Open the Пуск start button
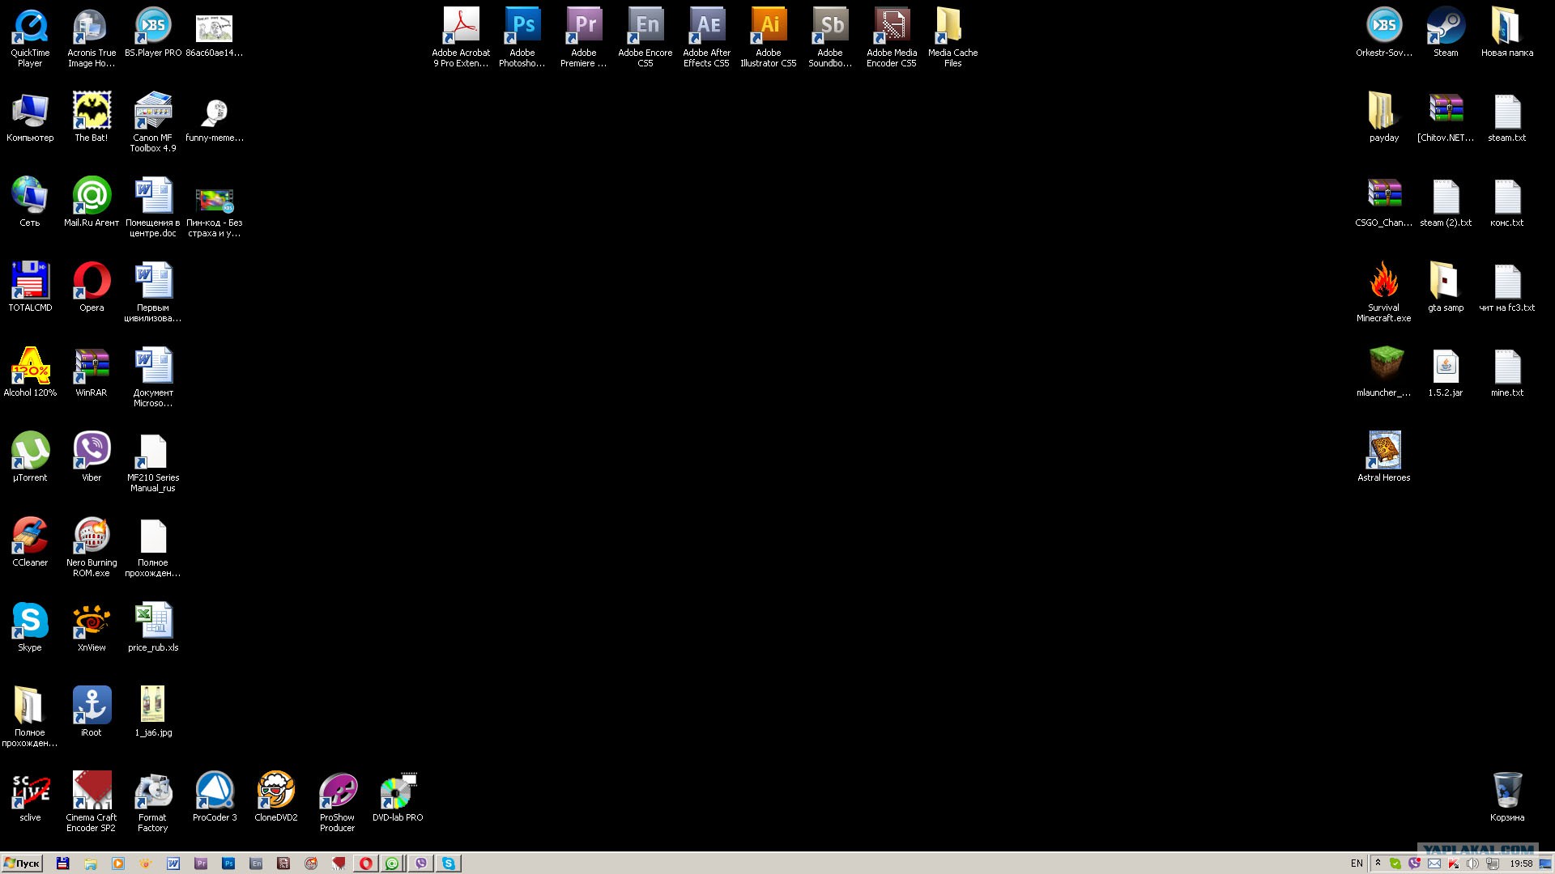Viewport: 1555px width, 874px height. click(22, 863)
